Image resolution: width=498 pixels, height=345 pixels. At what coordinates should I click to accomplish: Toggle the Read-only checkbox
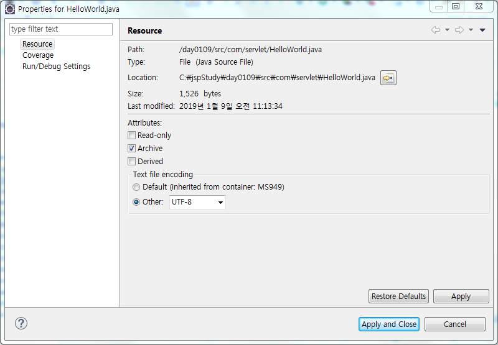point(131,136)
